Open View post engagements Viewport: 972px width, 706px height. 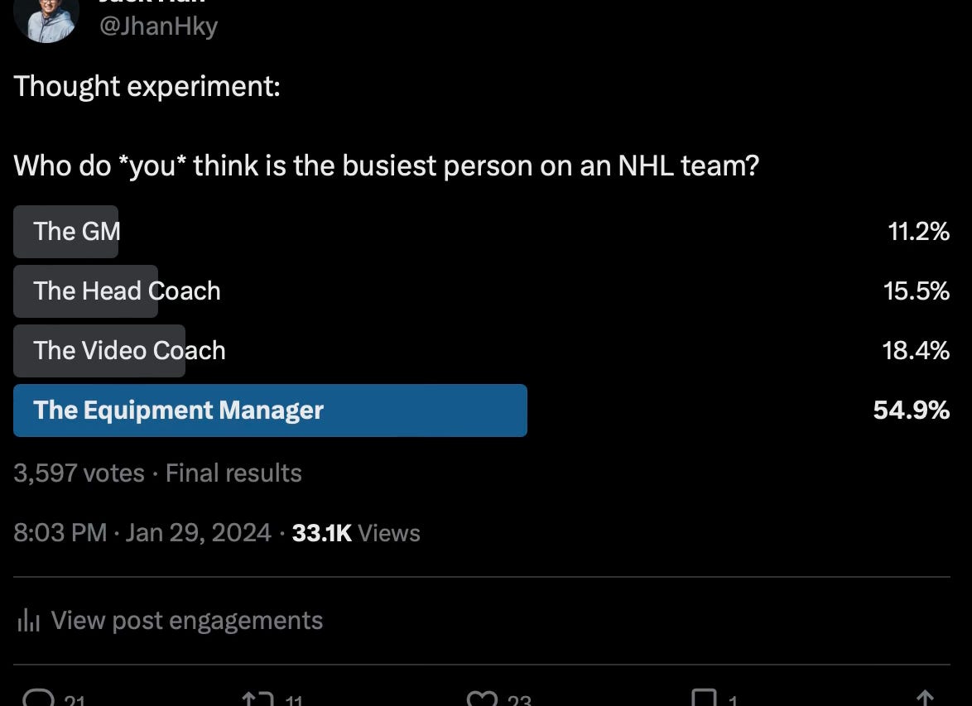click(186, 620)
